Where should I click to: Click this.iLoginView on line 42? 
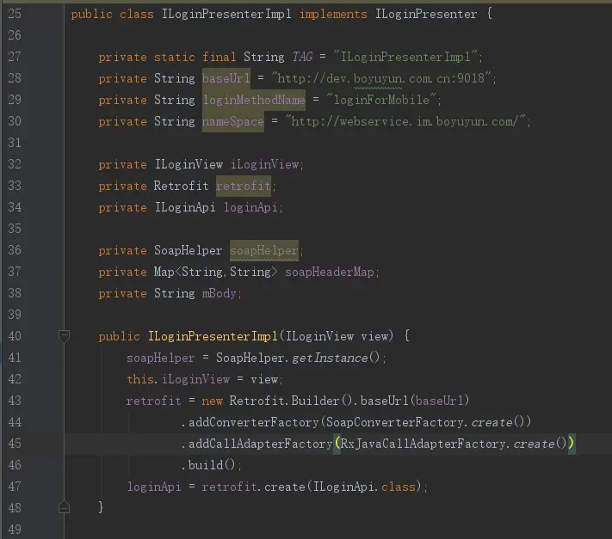[178, 379]
